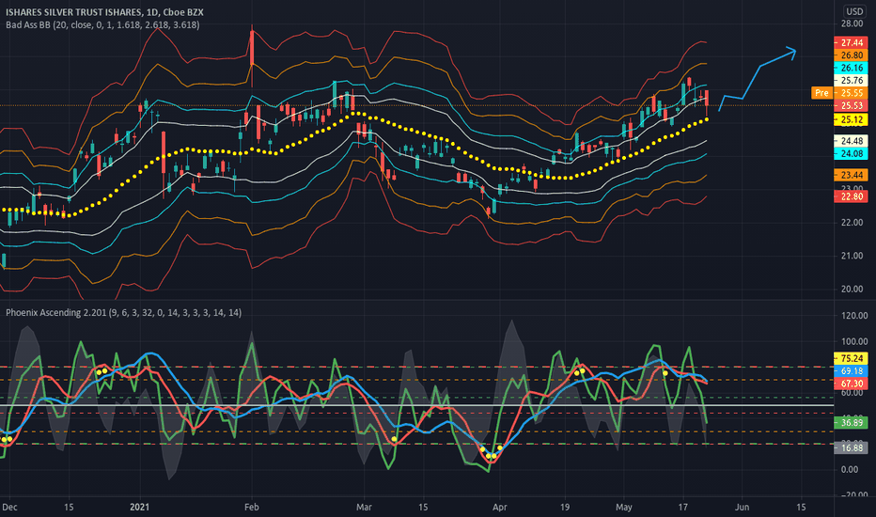Click the 17 label on time axis
This screenshot has width=876, height=517.
pyautogui.click(x=682, y=508)
